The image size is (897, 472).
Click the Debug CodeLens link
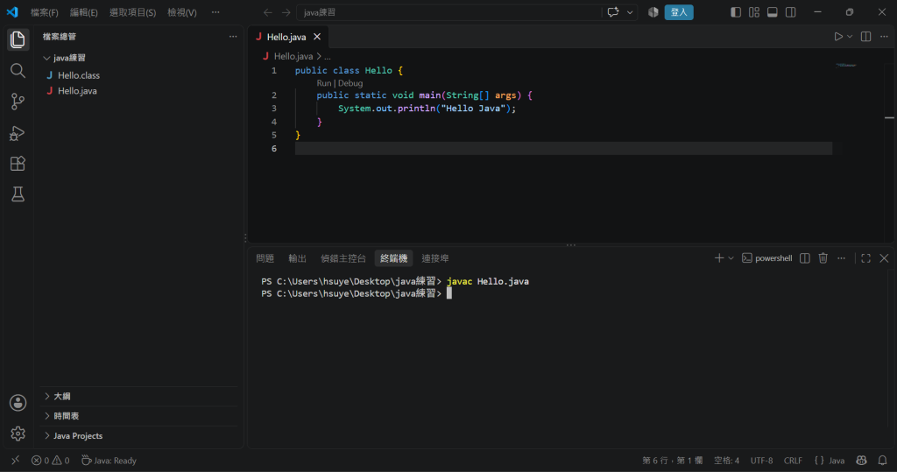(350, 83)
